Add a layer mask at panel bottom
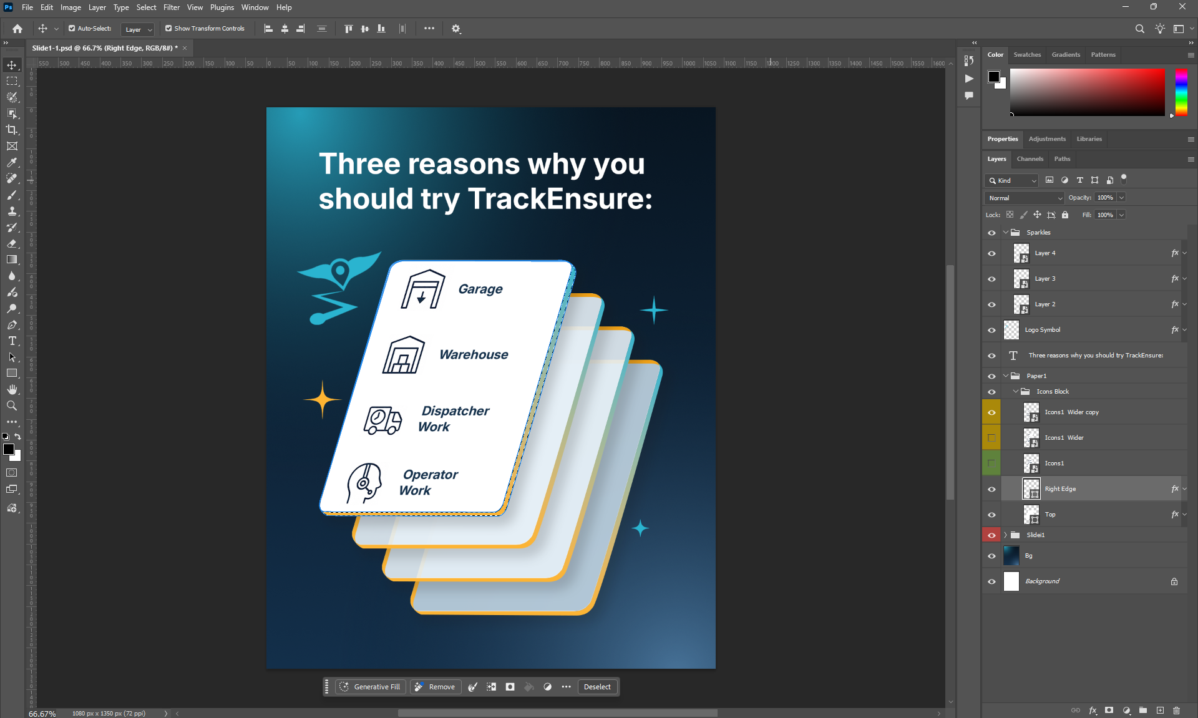 point(1109,711)
